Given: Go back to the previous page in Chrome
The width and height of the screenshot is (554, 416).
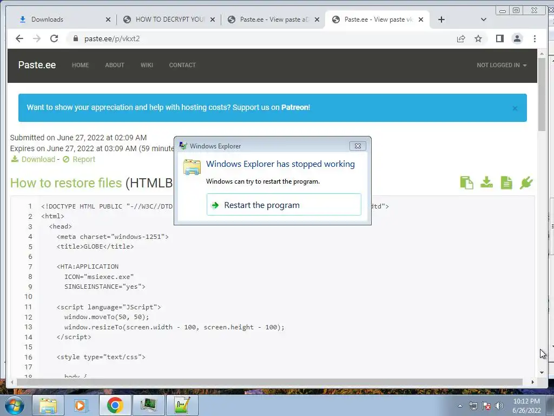Looking at the screenshot, I should (19, 38).
